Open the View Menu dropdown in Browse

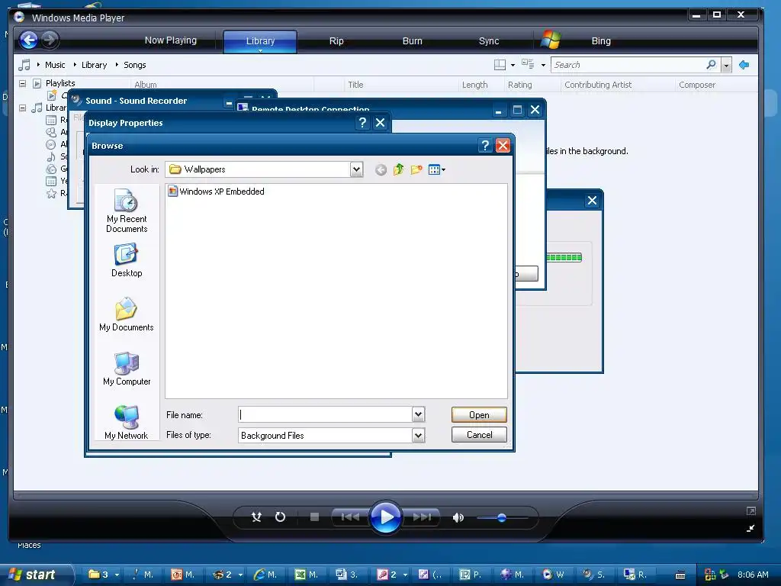point(437,170)
